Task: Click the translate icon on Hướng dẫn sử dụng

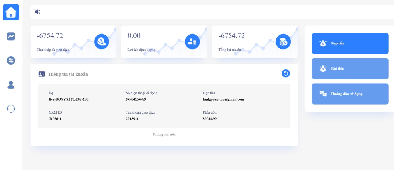Action: 323,94
